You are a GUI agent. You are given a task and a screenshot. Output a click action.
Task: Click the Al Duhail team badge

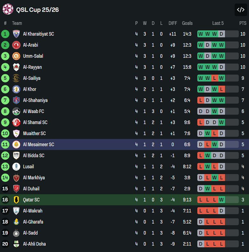(x=16, y=189)
